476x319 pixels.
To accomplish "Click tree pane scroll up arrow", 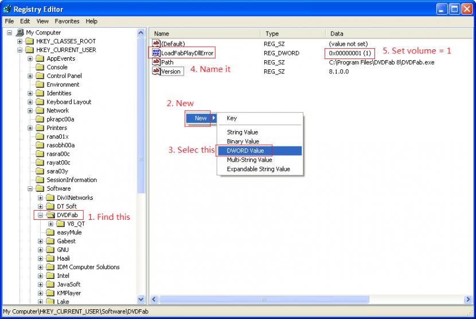I will pyautogui.click(x=141, y=33).
